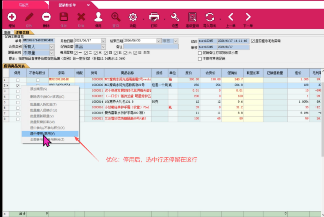Click the 打印 printer icon

pyautogui.click(x=154, y=17)
